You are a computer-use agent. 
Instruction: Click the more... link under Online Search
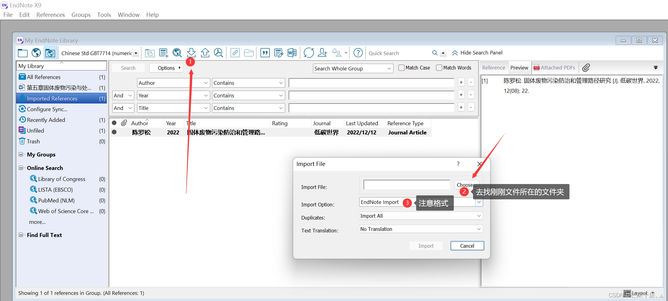click(37, 222)
